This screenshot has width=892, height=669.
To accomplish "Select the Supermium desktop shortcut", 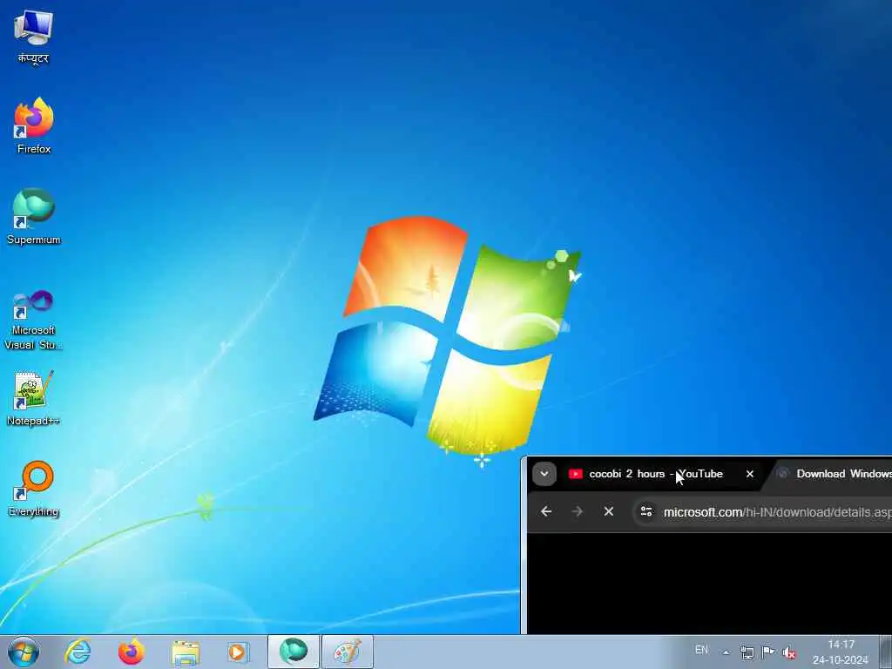I will [34, 216].
